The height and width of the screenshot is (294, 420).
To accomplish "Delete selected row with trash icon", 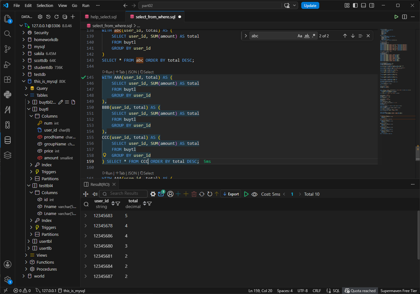I will (x=194, y=194).
